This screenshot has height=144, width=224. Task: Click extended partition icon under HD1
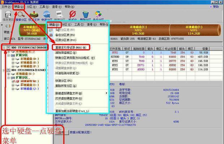pos(13,78)
